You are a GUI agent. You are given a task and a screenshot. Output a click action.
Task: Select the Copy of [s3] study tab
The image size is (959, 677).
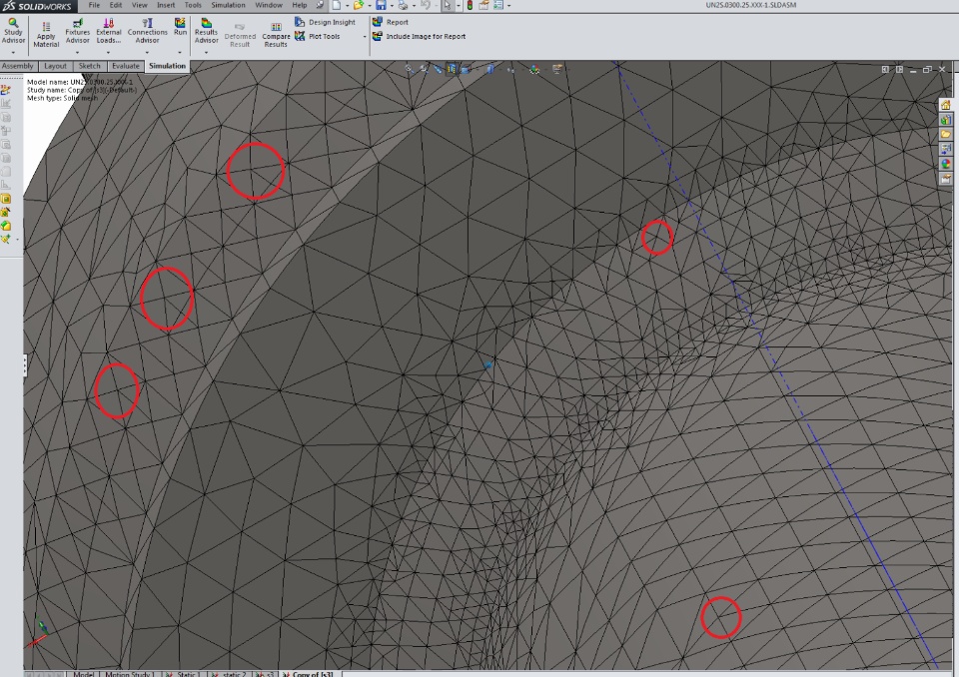coord(309,674)
